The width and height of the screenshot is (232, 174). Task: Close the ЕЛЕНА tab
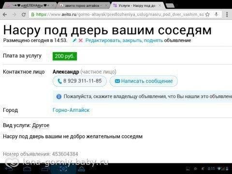click(53, 6)
